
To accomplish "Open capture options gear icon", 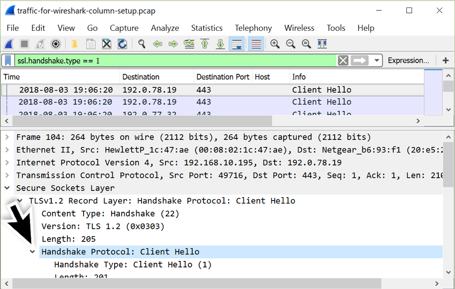I will click(x=56, y=44).
